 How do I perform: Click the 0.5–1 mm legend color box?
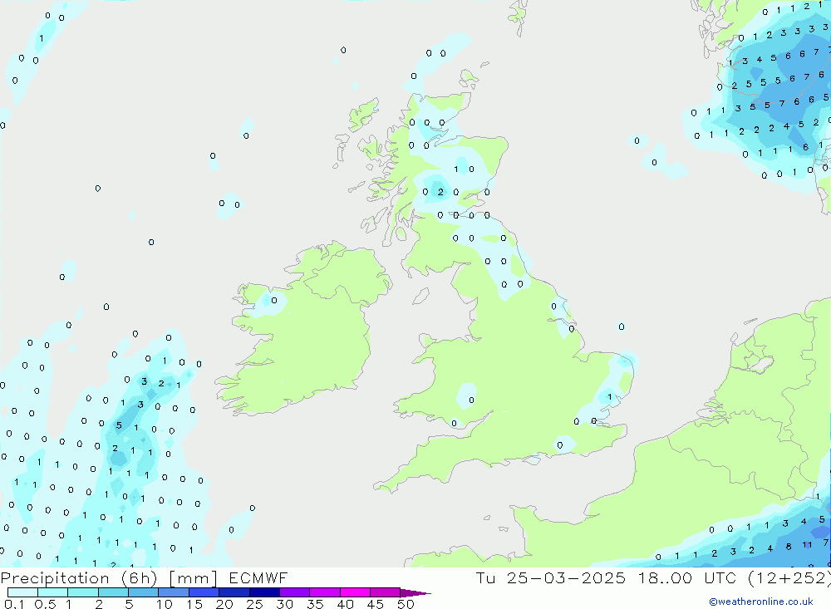pyautogui.click(x=53, y=592)
